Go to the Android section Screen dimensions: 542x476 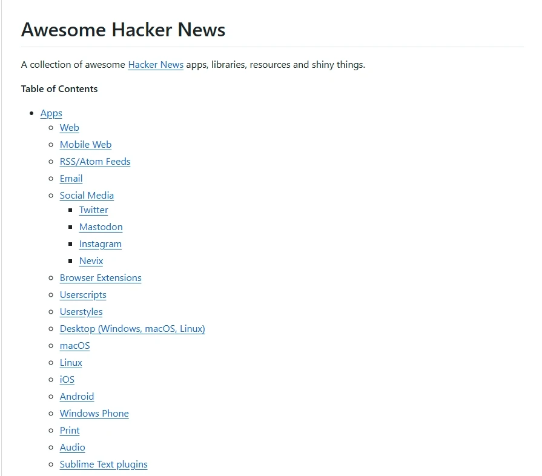(x=77, y=396)
